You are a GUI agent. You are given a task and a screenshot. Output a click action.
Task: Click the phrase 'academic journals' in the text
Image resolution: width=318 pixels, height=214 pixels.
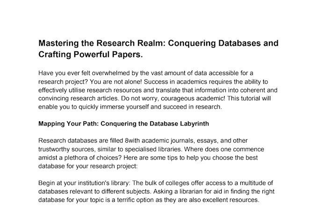tap(168, 141)
